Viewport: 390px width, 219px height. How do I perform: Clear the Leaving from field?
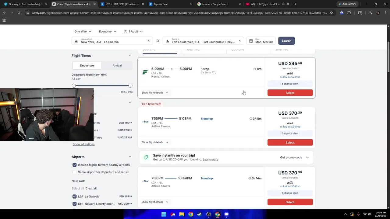tap(149, 41)
